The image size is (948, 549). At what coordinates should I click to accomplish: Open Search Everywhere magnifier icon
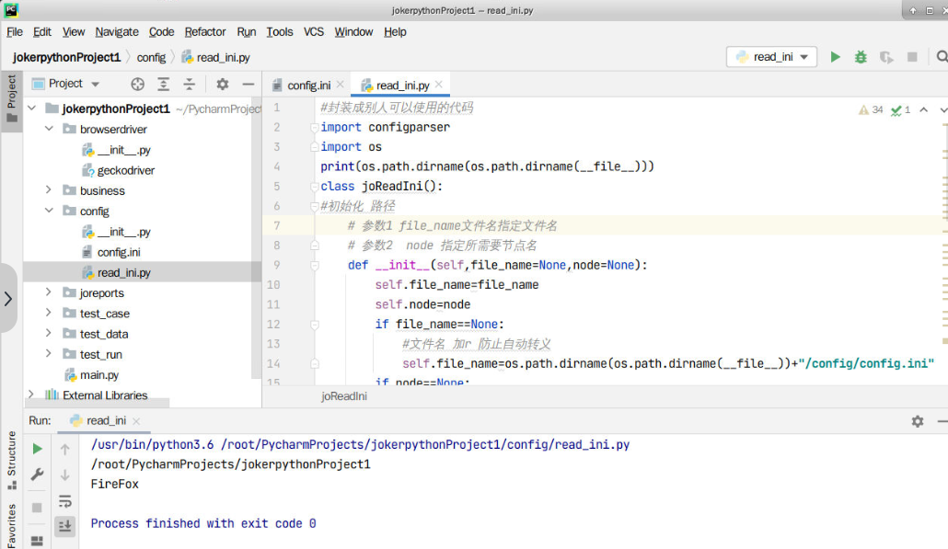[x=942, y=57]
